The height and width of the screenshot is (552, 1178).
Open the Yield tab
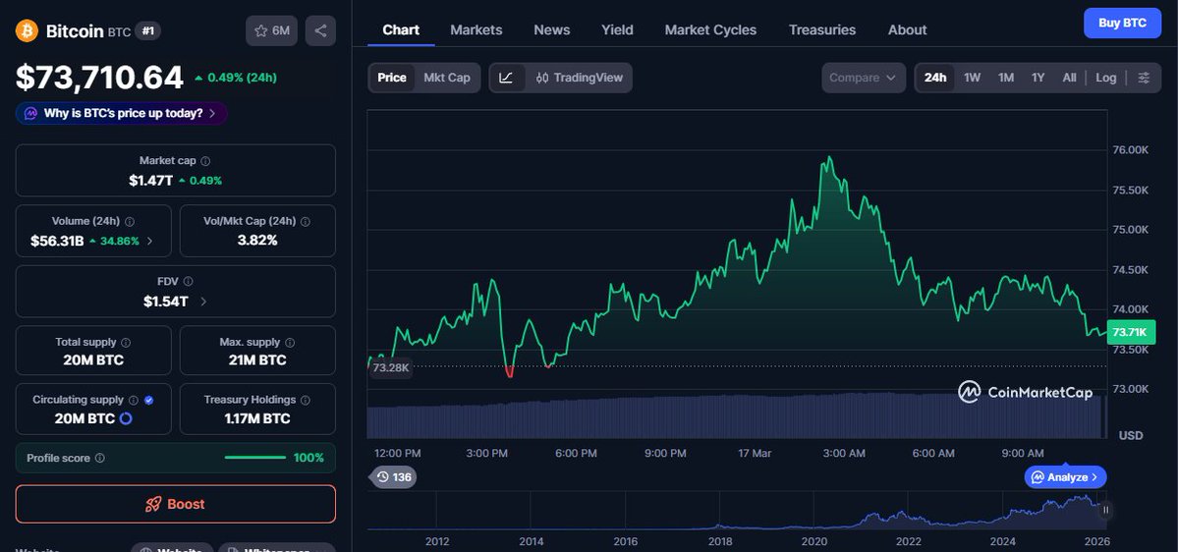618,30
